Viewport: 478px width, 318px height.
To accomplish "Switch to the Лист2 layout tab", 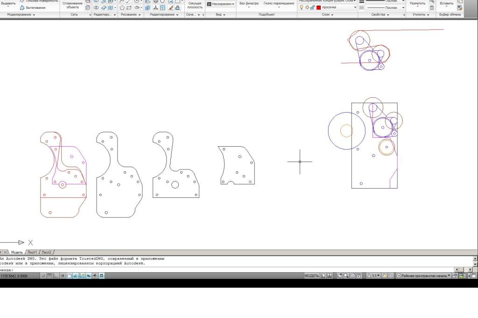I will click(46, 252).
